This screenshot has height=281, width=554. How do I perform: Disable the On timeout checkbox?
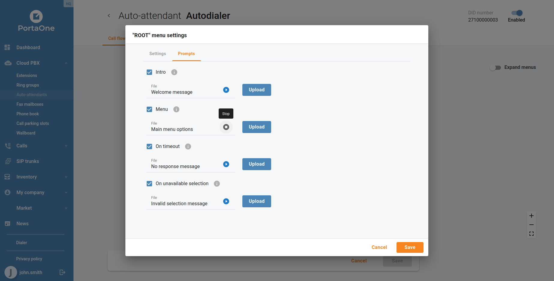149,146
